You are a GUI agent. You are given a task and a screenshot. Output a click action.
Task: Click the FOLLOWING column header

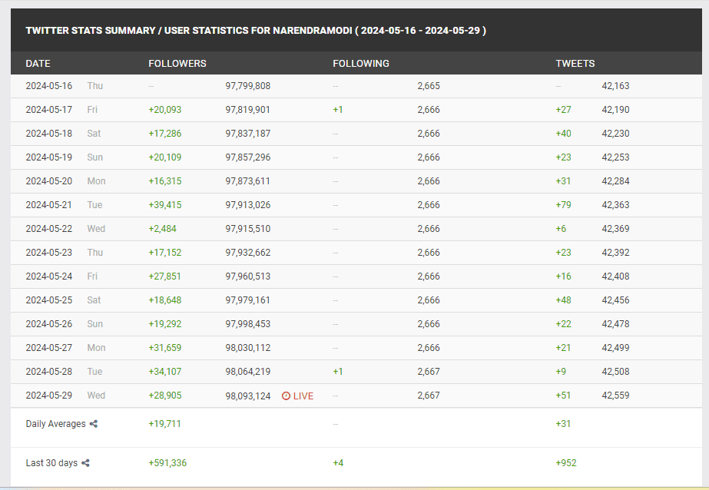[360, 64]
